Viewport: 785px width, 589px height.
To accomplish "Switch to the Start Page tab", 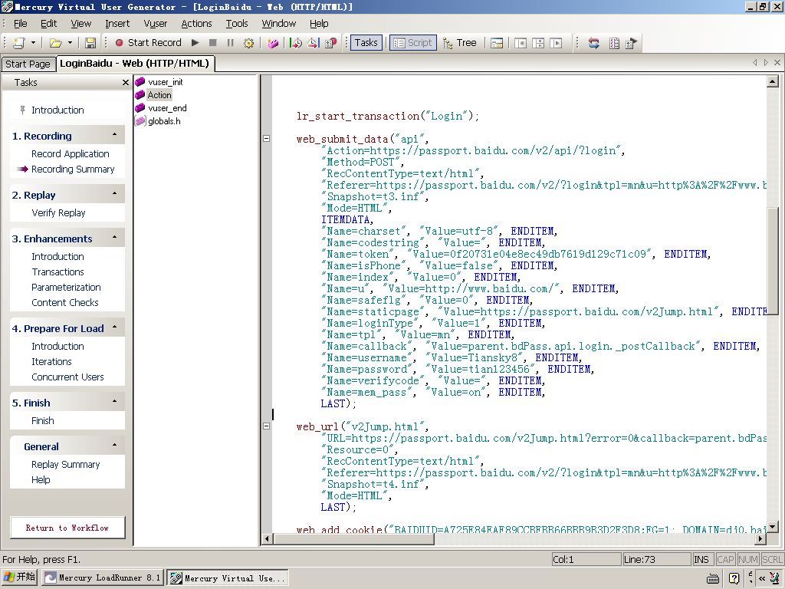I will (28, 64).
